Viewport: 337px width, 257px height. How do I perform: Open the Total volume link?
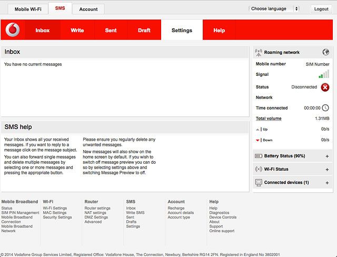(269, 118)
